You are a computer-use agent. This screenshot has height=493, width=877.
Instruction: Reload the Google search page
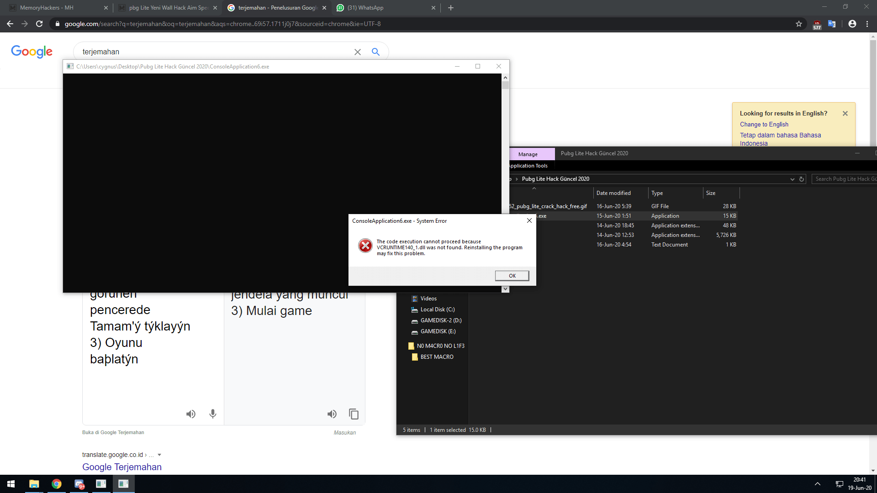39,24
